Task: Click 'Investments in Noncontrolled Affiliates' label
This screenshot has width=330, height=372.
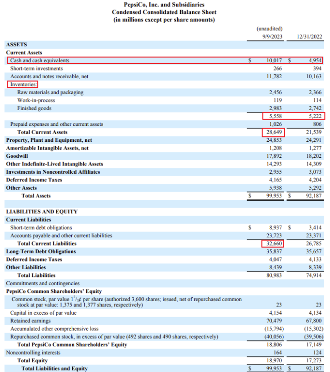Action: click(x=53, y=172)
